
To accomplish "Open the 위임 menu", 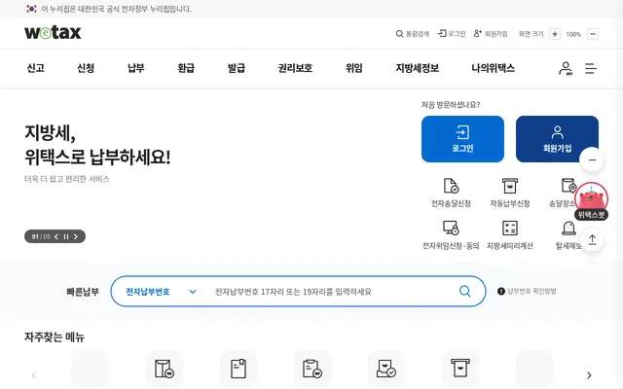I will click(x=353, y=68).
